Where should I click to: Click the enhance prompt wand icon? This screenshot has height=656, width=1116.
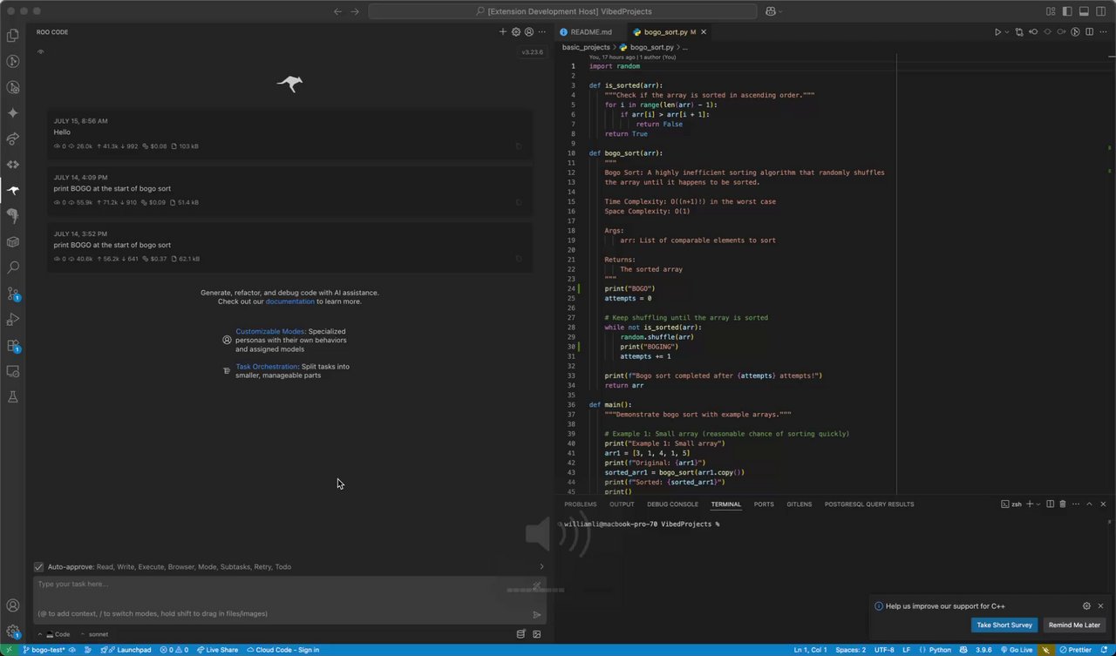(x=537, y=585)
